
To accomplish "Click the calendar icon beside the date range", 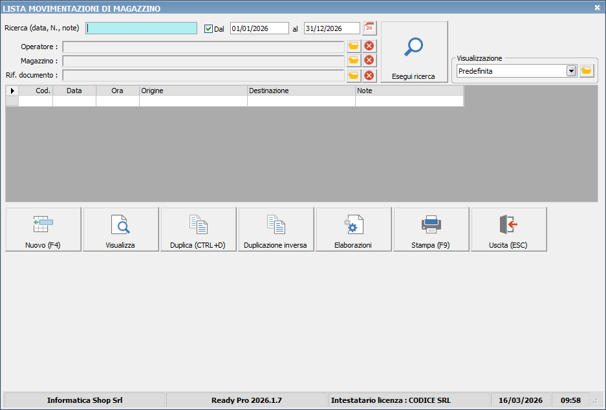I will click(x=369, y=28).
